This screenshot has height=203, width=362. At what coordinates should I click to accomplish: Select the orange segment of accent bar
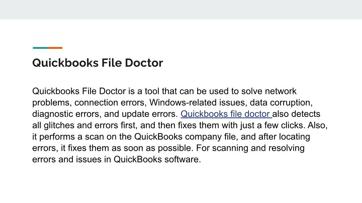(x=55, y=48)
